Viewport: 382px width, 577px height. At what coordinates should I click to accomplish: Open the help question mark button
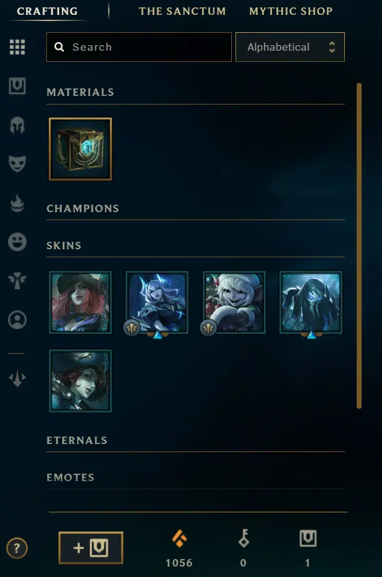click(x=17, y=549)
